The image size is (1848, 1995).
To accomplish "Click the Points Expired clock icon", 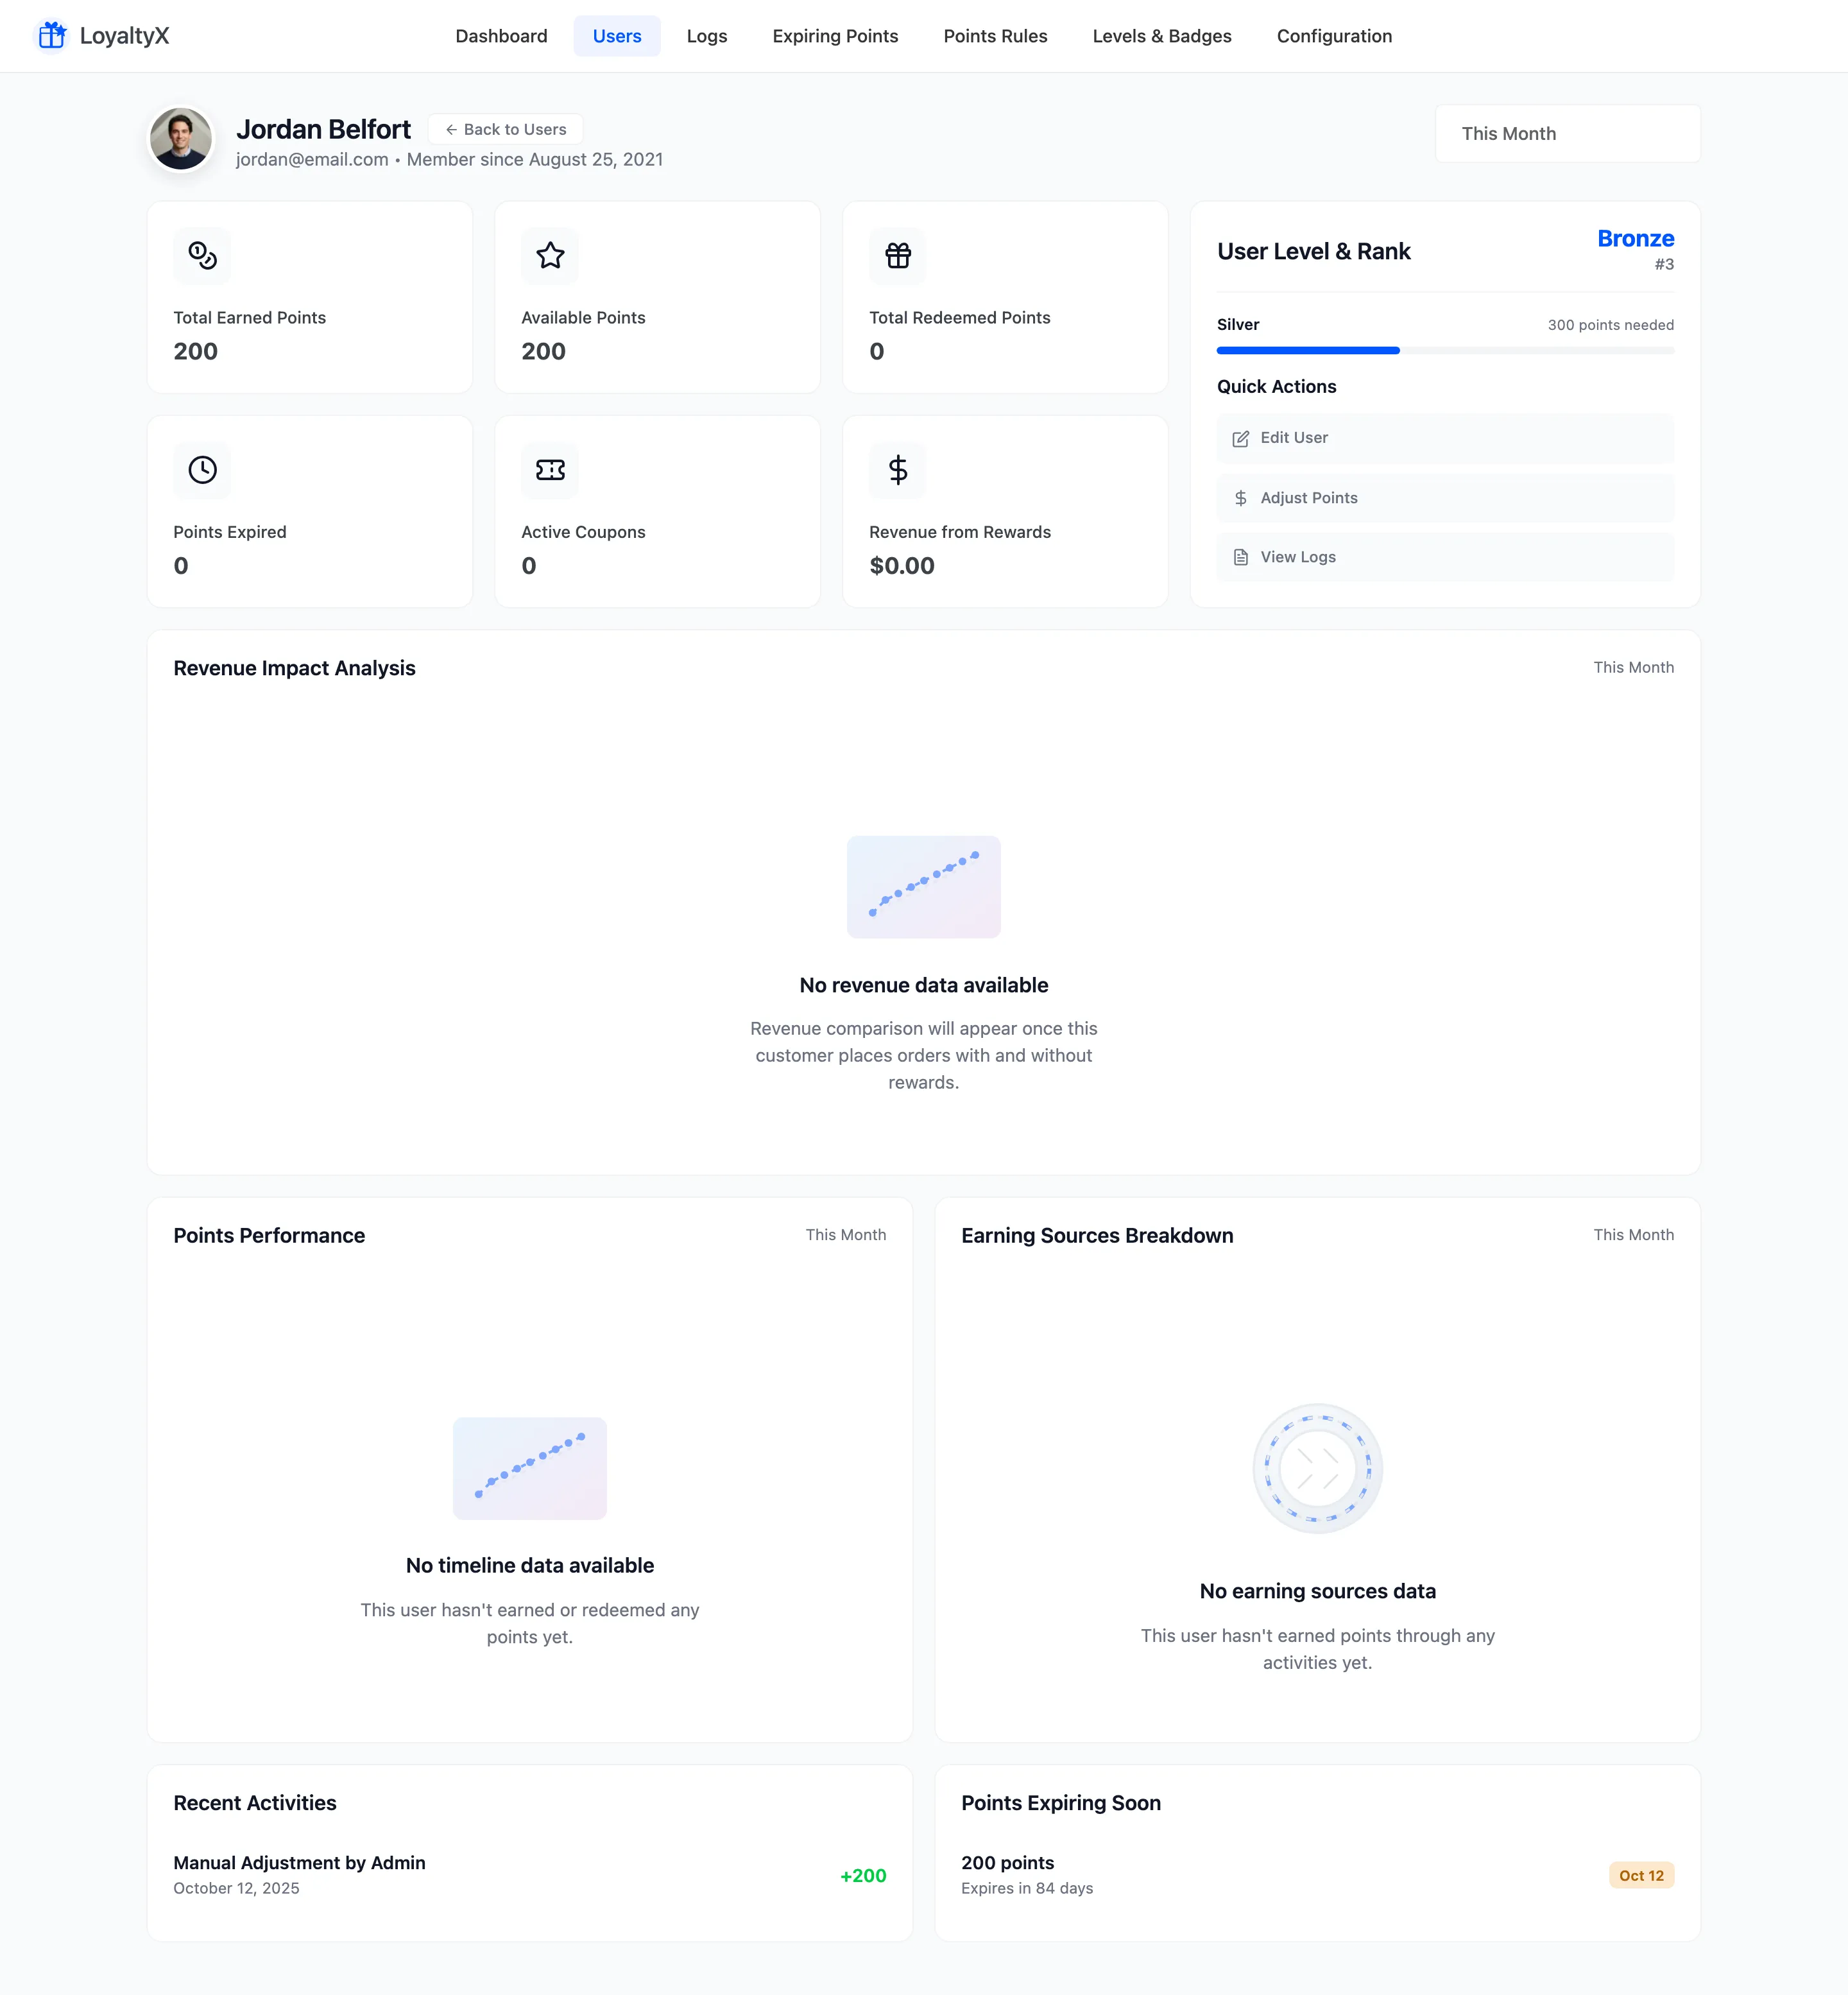I will pyautogui.click(x=202, y=471).
